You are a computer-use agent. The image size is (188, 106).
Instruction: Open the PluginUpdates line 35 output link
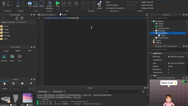[74, 95]
